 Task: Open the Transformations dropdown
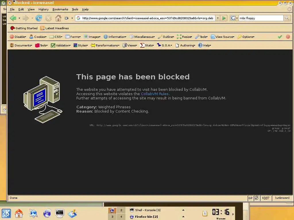105,46
